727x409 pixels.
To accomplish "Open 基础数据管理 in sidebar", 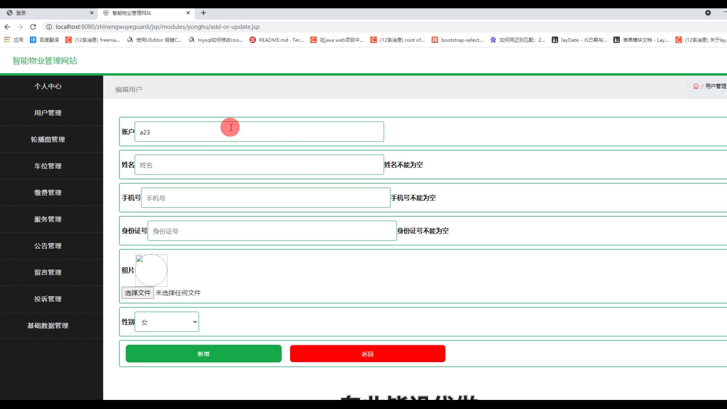I will [x=48, y=326].
